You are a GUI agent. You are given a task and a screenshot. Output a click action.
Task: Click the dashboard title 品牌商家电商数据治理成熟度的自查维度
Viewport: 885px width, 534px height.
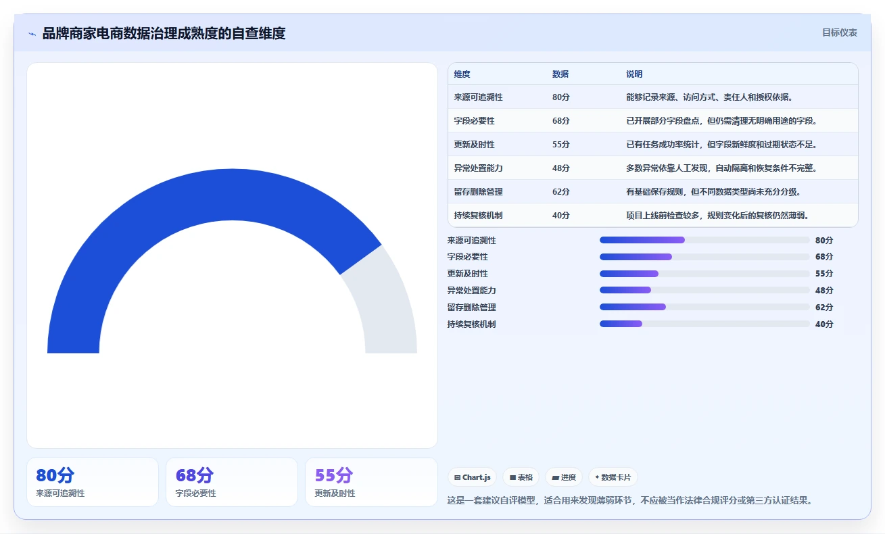coord(164,33)
